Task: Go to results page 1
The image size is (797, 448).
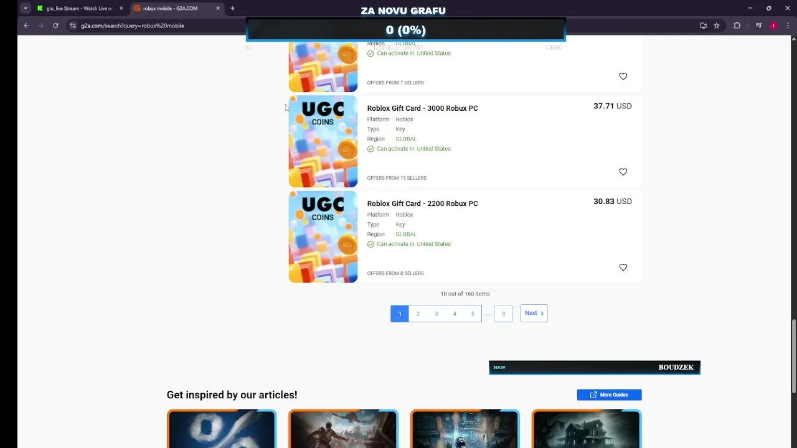Action: pos(400,314)
